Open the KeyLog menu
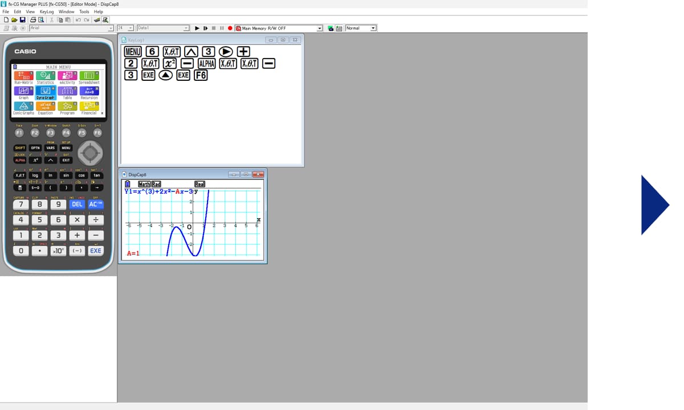The image size is (684, 410). click(x=46, y=11)
